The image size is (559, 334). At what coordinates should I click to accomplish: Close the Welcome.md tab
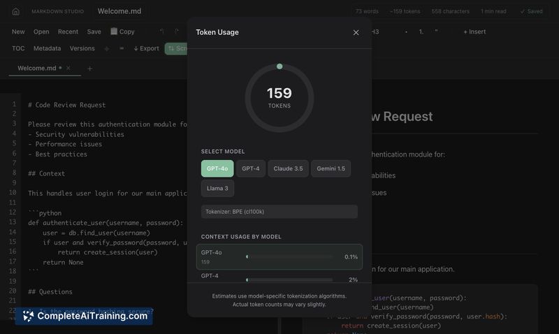[x=68, y=68]
